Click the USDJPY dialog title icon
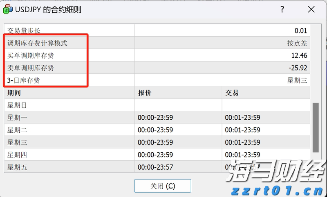 (x=8, y=9)
